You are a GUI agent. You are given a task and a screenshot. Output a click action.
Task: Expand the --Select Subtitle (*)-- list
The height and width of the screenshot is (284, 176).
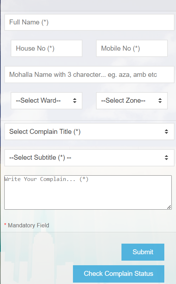pyautogui.click(x=89, y=158)
